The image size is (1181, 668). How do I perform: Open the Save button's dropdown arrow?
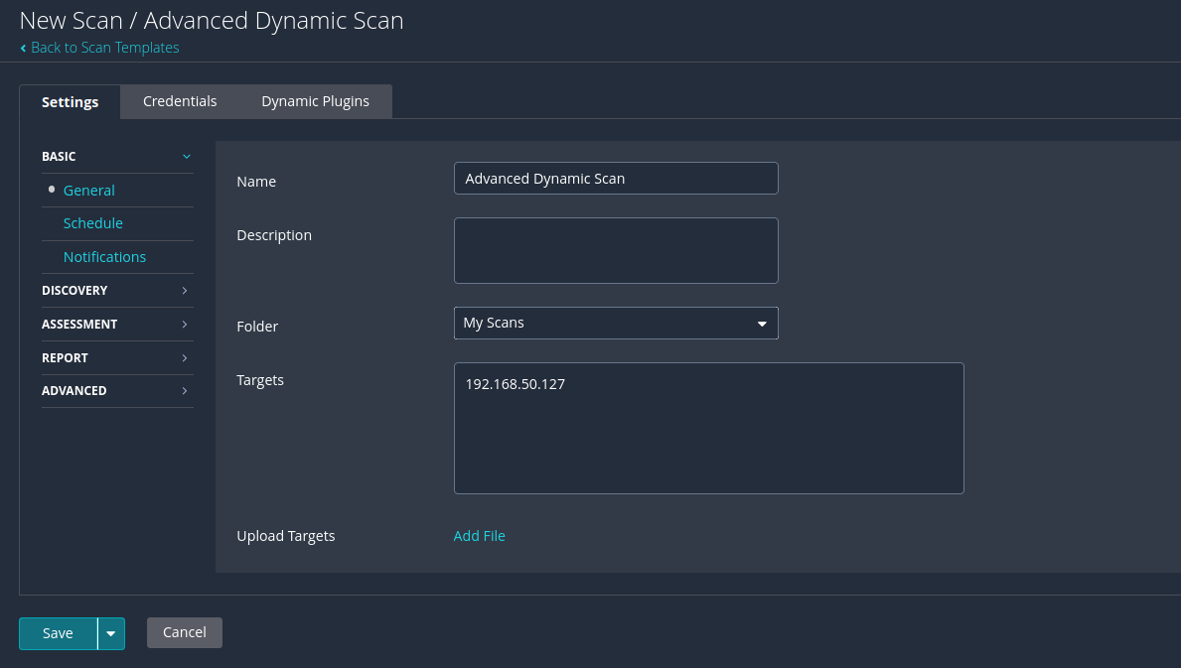pos(111,633)
